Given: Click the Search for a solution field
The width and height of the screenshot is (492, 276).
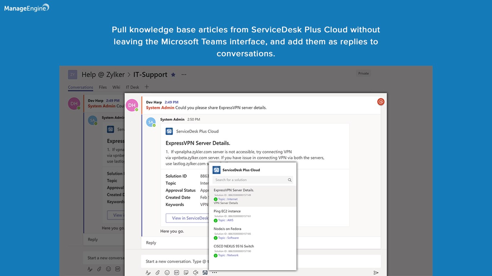Looking at the screenshot, I should 253,180.
